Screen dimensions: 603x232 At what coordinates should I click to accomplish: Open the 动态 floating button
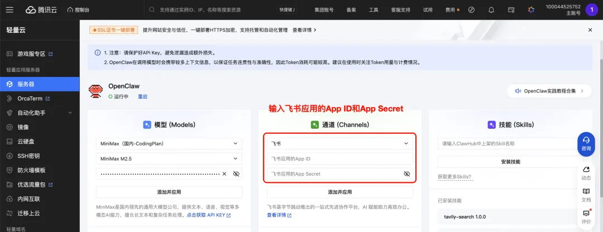tap(586, 173)
